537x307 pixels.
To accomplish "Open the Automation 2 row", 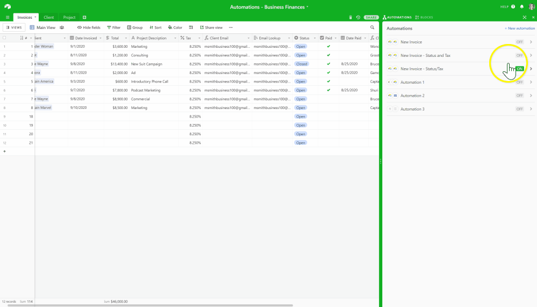I will point(461,96).
